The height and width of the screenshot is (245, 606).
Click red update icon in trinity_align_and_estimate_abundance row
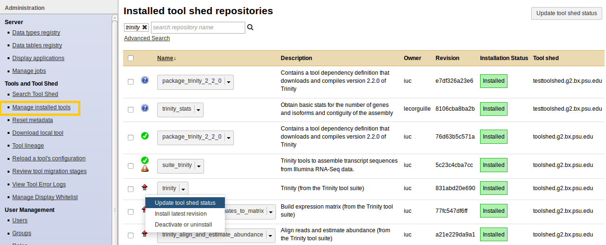(145, 234)
